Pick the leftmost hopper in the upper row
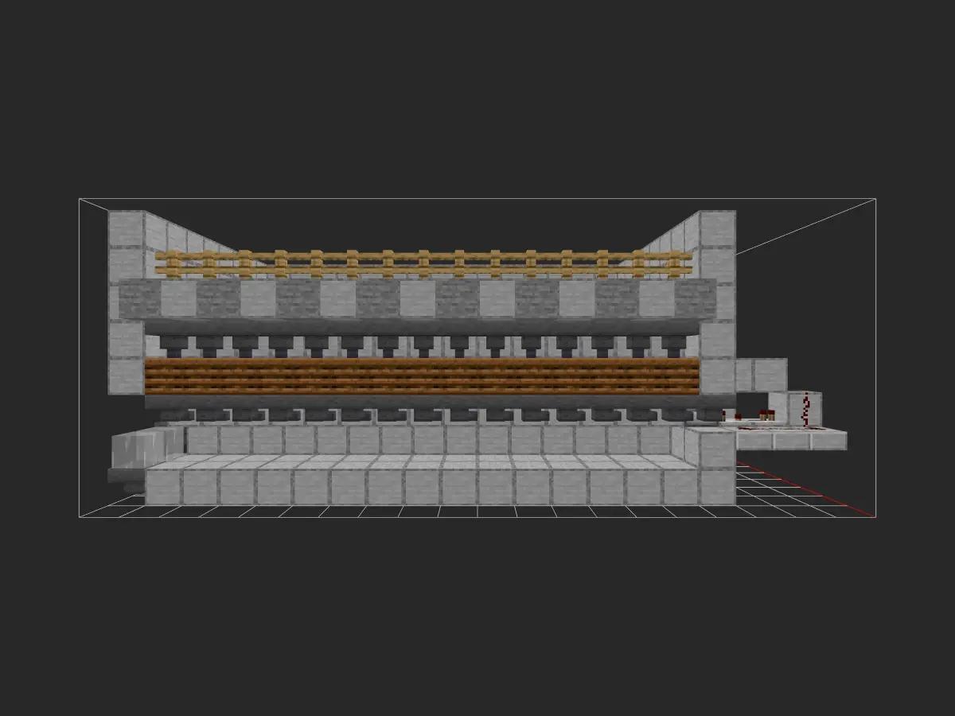The width and height of the screenshot is (955, 716). [172, 345]
